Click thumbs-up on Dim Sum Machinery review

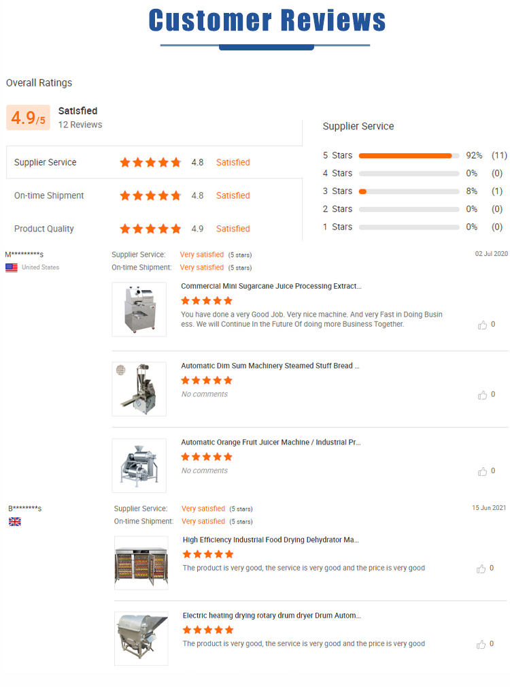pyautogui.click(x=482, y=395)
